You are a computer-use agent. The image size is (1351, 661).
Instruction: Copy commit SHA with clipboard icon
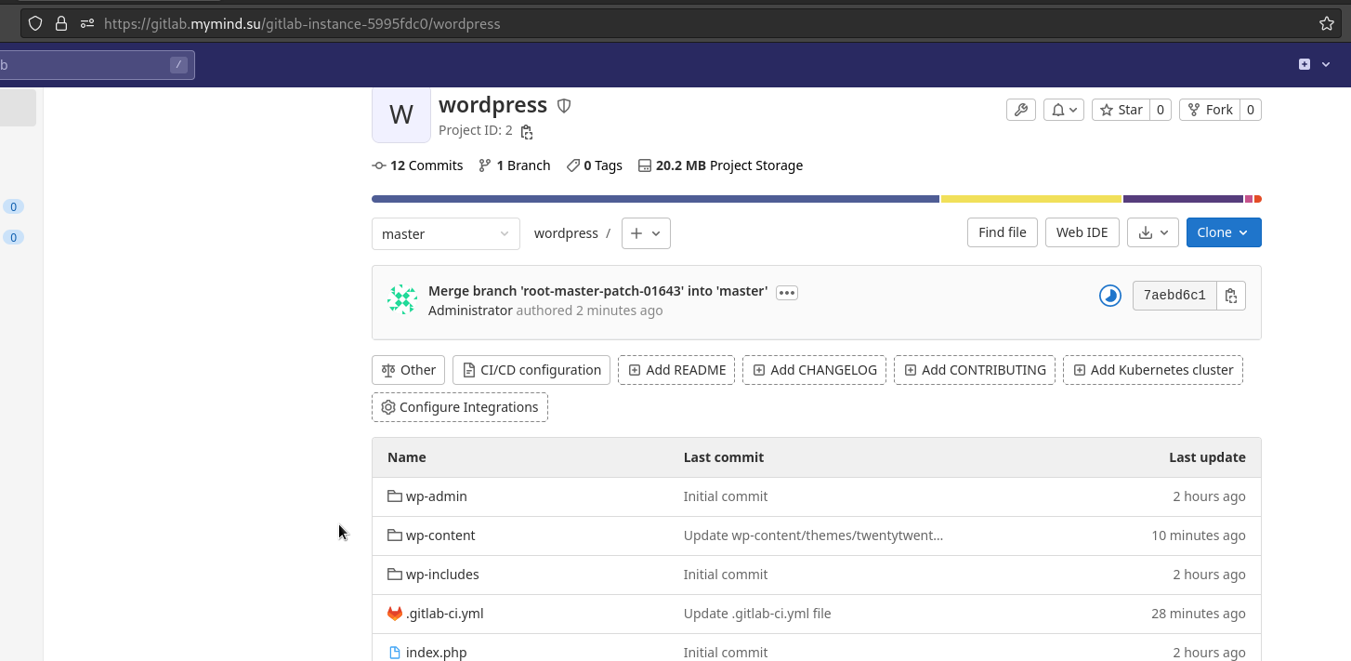[1231, 296]
